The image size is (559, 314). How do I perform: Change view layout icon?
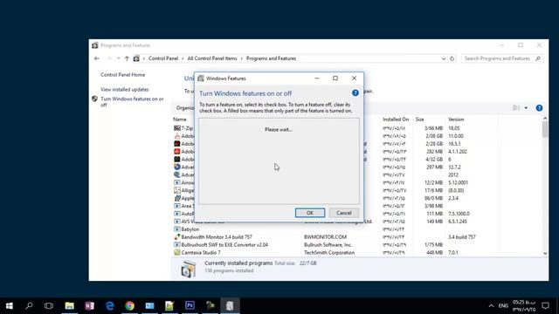point(516,108)
